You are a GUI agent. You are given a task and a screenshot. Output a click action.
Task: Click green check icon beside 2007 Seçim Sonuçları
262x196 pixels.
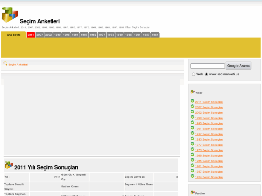click(192, 106)
